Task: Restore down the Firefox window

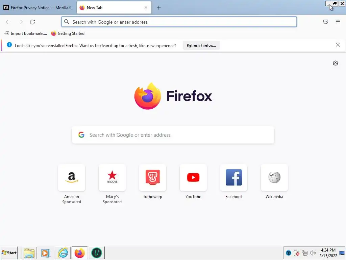Action: coord(335,3)
